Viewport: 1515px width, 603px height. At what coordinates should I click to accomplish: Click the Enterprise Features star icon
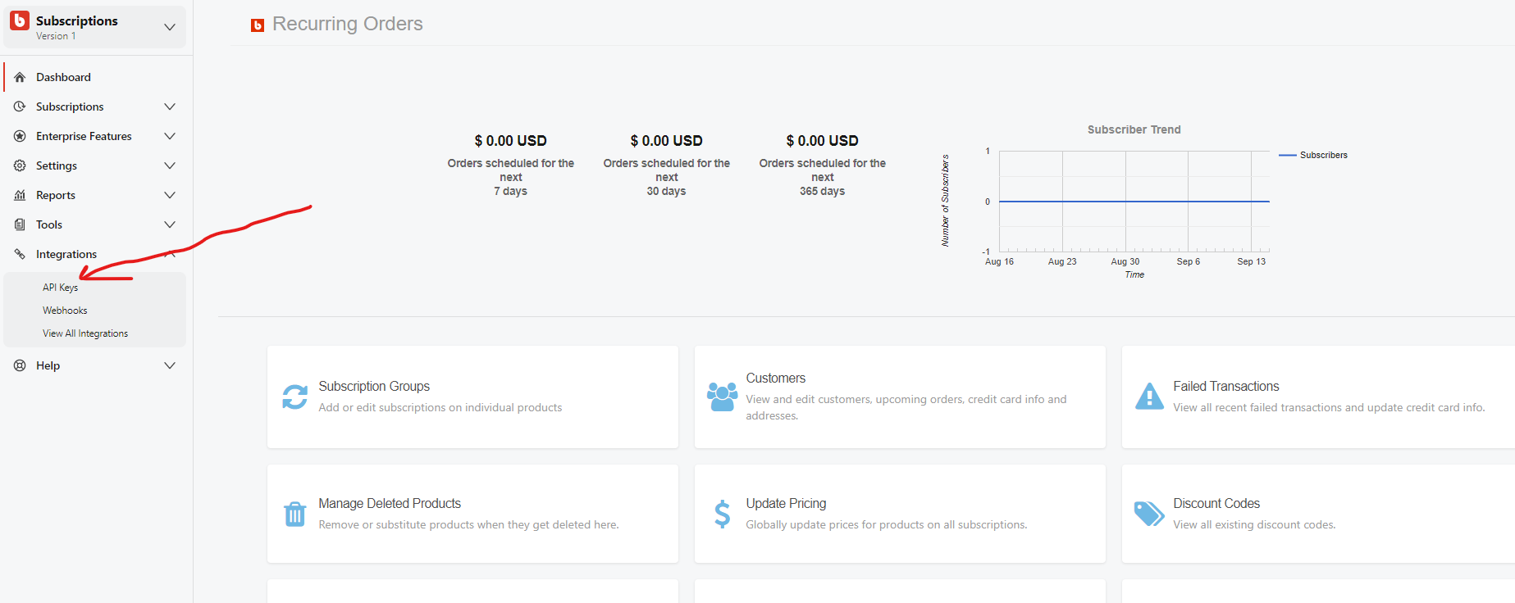[x=20, y=136]
